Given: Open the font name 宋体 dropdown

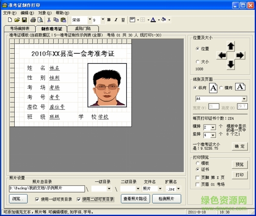Looking at the screenshot, I should click(x=90, y=20).
